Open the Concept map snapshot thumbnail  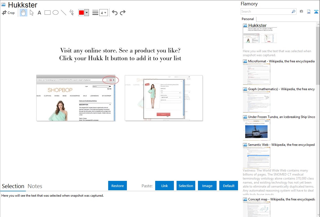[256, 209]
